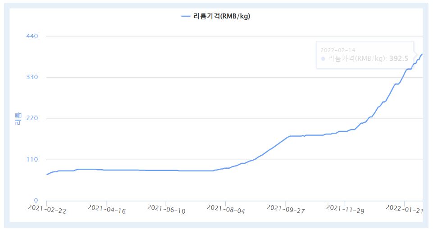This screenshot has height=229, width=433.
Task: Select the 2021-09-27 x-axis label
Action: click(285, 210)
